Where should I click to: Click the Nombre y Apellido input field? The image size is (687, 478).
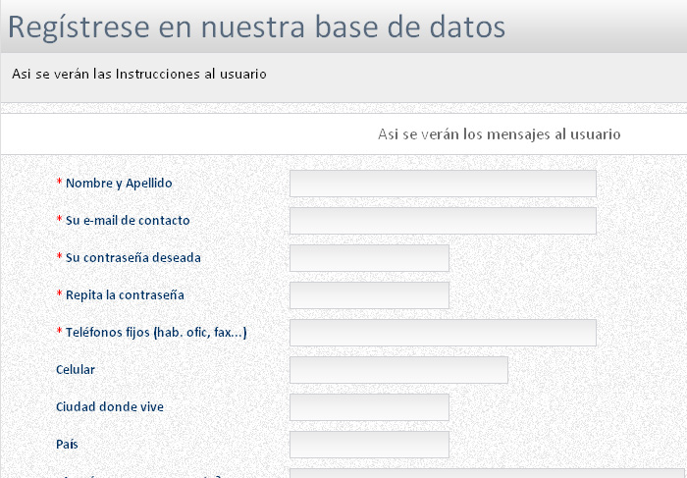click(443, 184)
